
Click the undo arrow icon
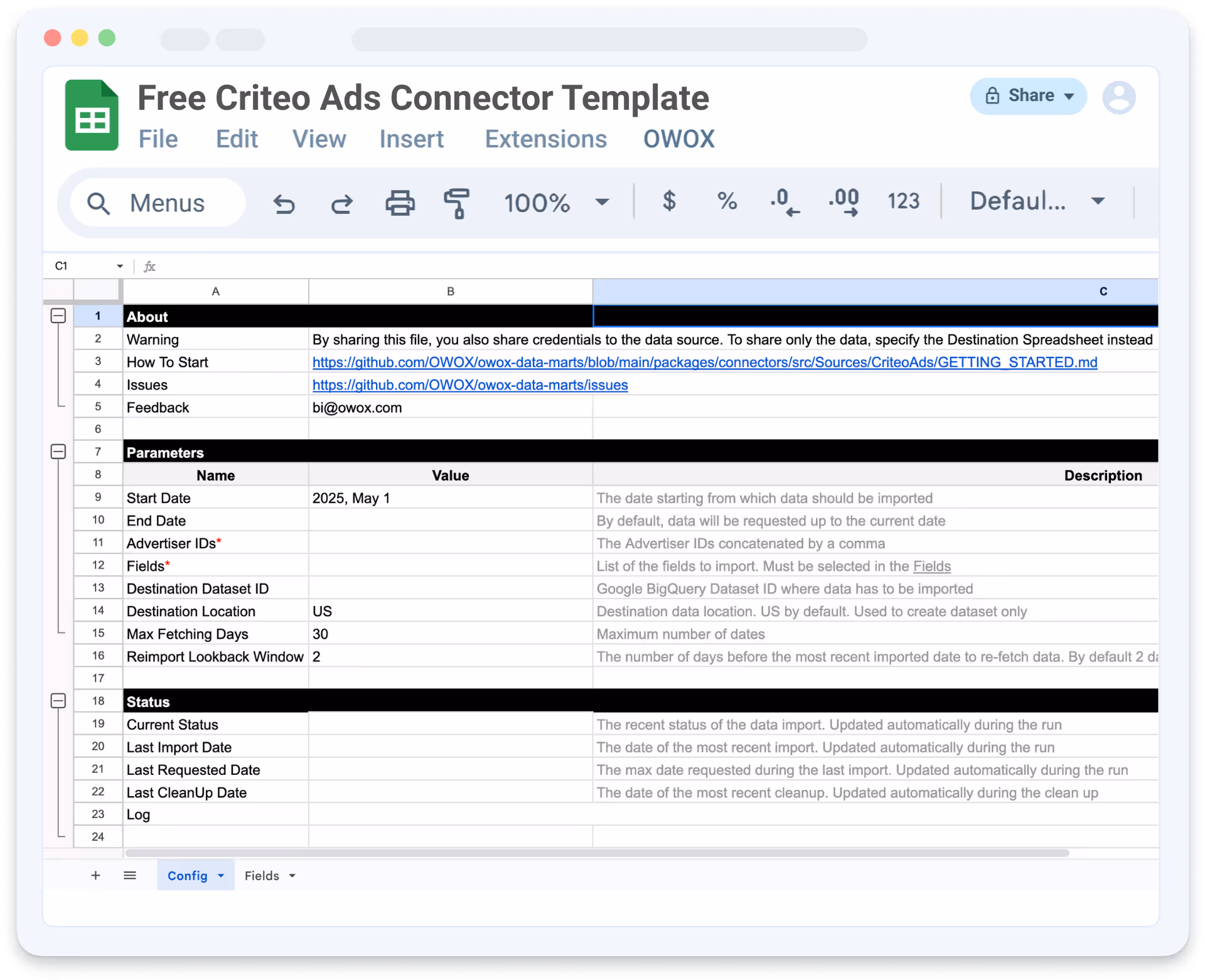(284, 203)
